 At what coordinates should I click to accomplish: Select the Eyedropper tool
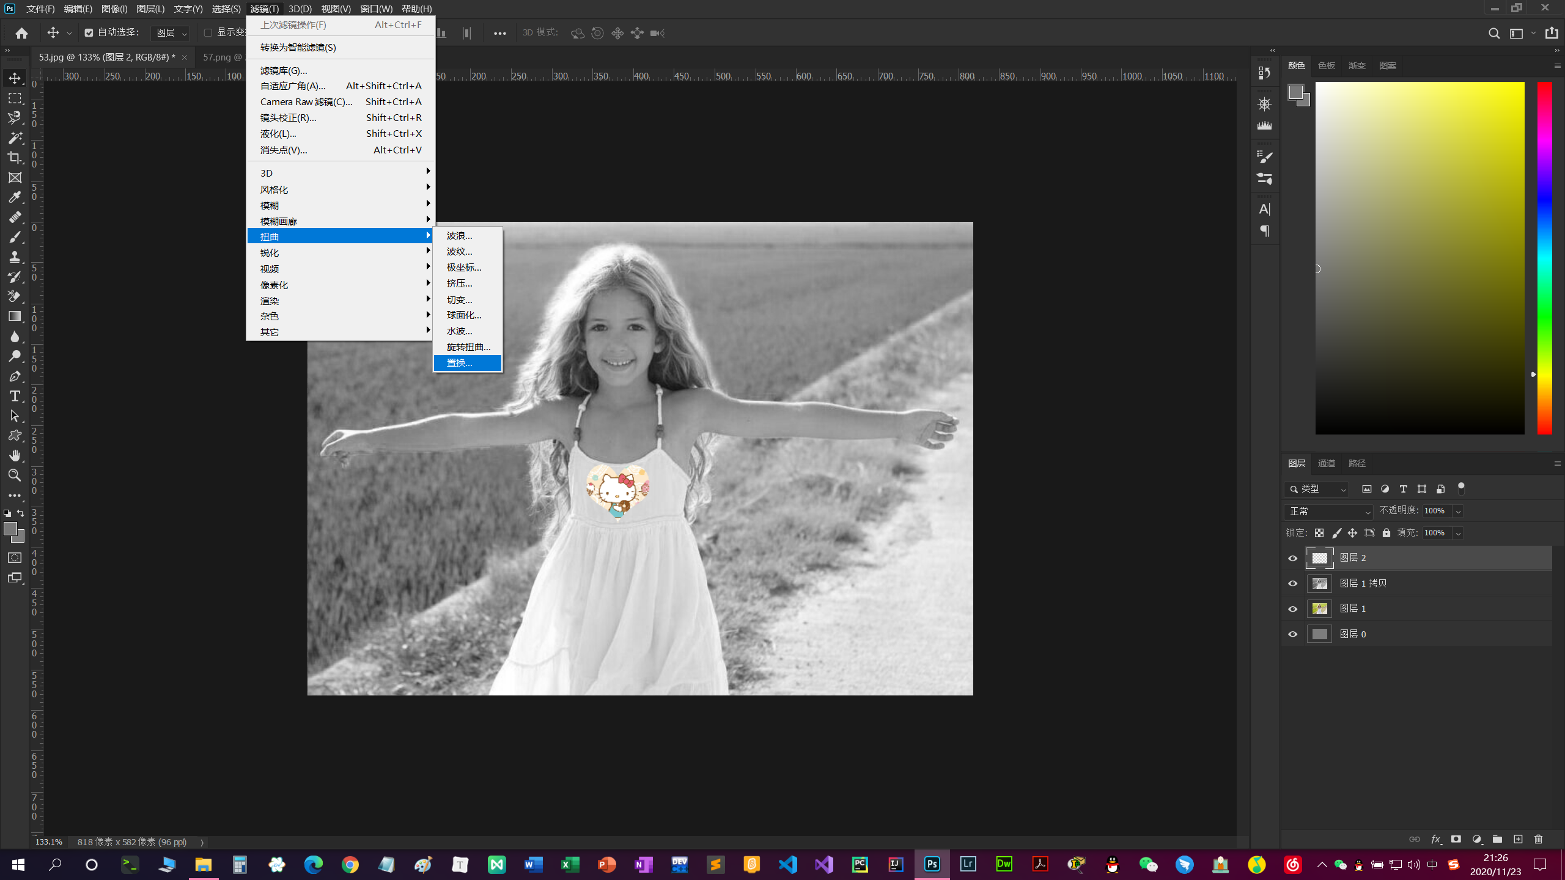[x=15, y=197]
